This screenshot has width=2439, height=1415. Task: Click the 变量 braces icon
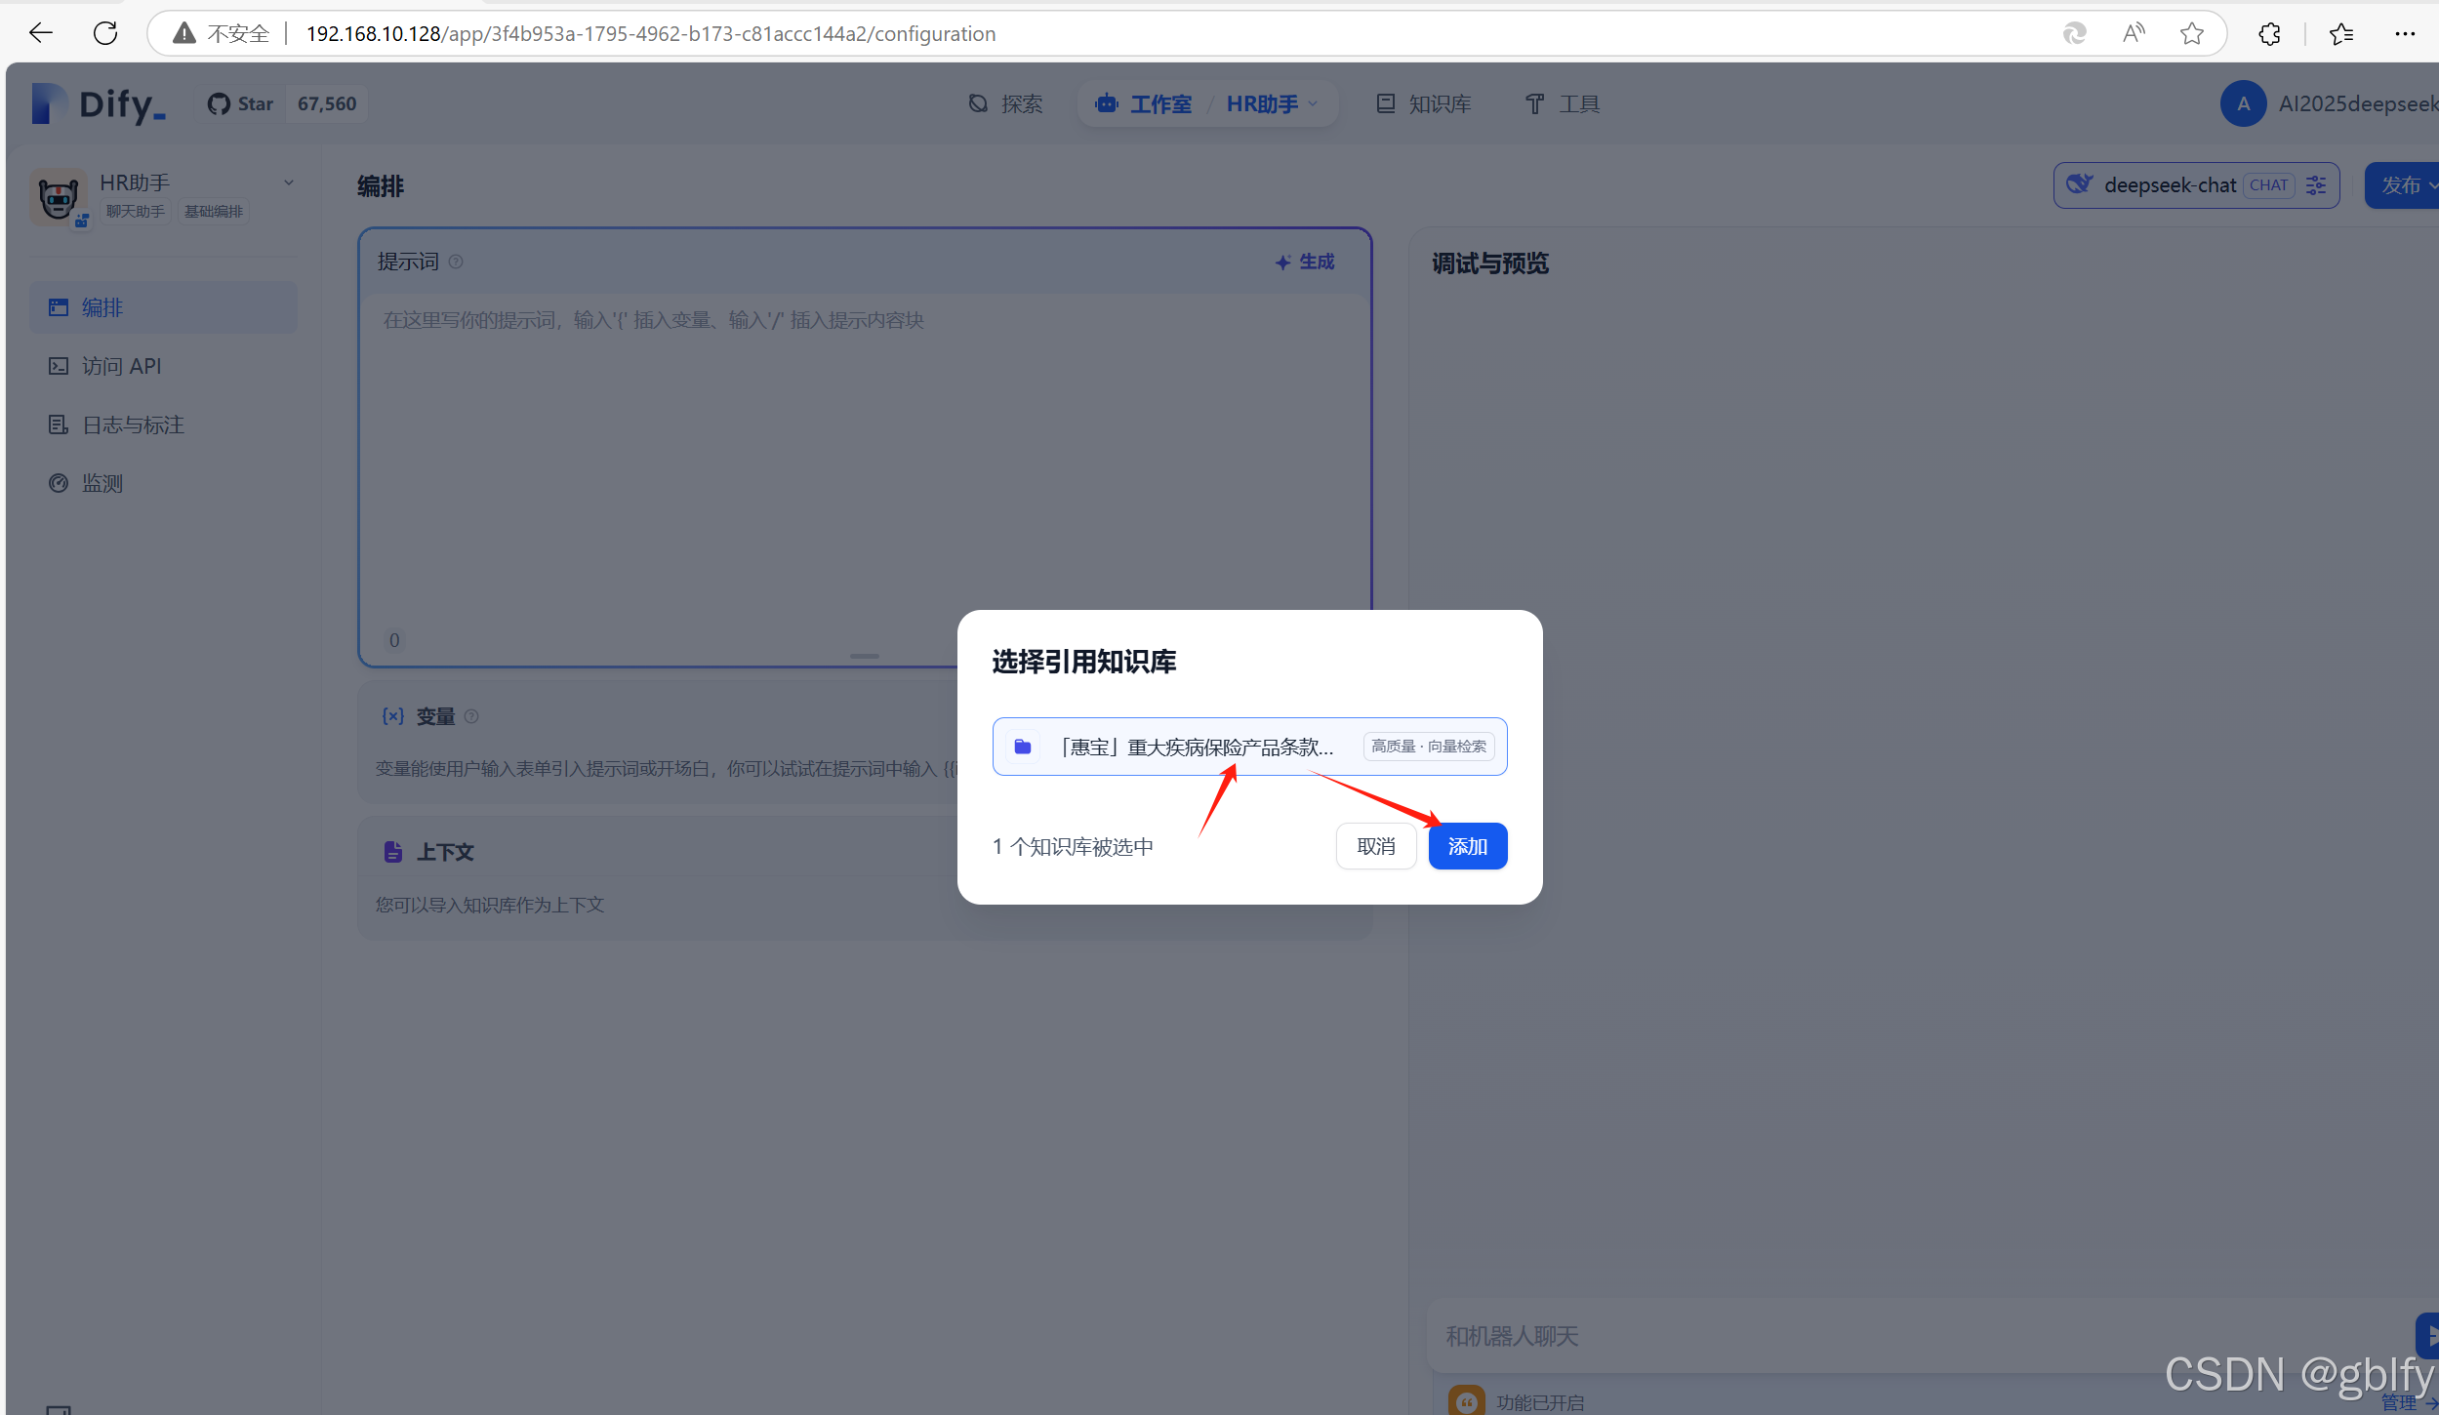click(x=392, y=716)
